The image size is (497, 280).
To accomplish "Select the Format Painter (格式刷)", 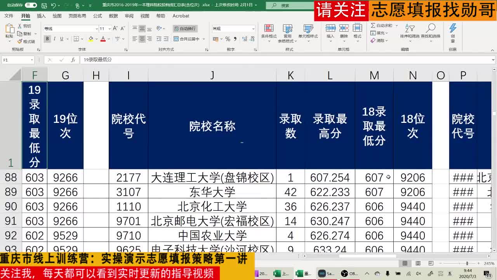I will point(26,41).
